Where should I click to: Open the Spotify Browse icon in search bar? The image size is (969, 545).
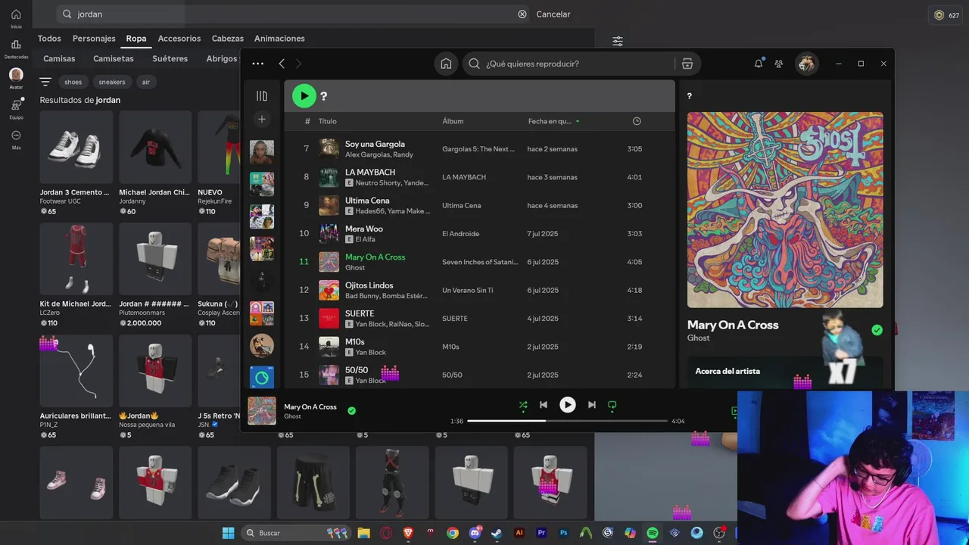687,64
